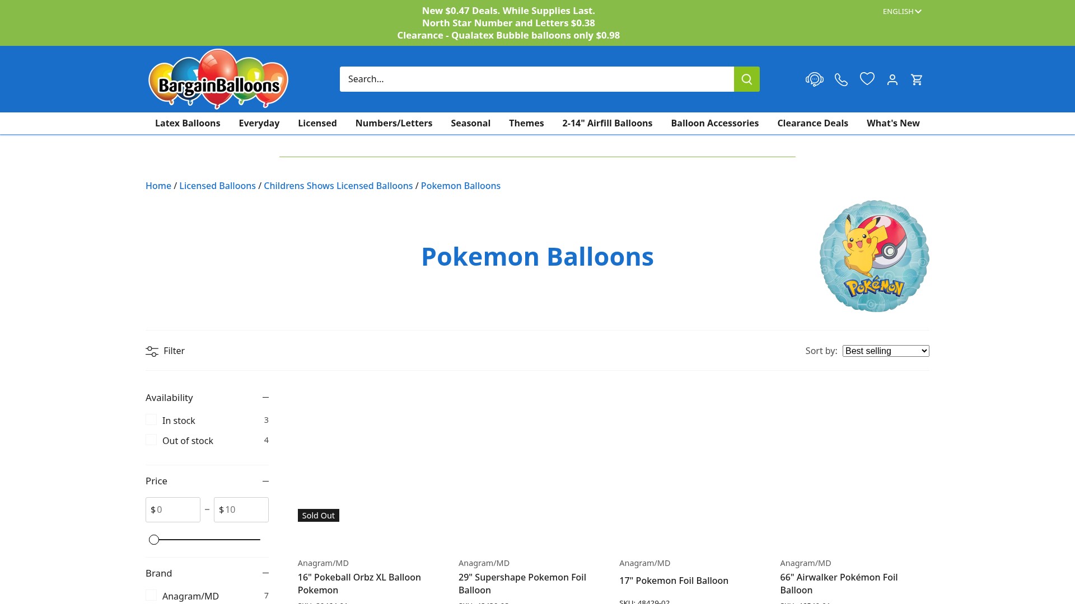Screen dimensions: 1075x604
Task: Open 29" Supershape Pokemon Foil Balloon product
Action: 522,583
